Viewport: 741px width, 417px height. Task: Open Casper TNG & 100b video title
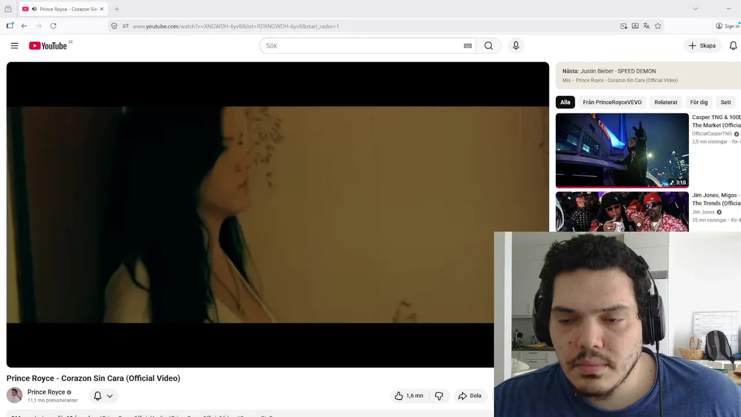716,121
